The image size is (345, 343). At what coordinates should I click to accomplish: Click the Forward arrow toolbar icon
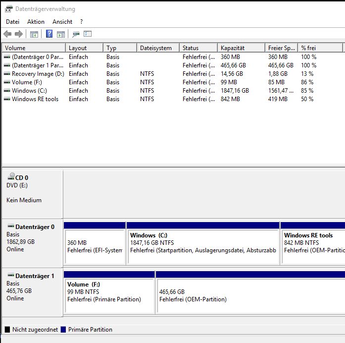click(x=19, y=34)
